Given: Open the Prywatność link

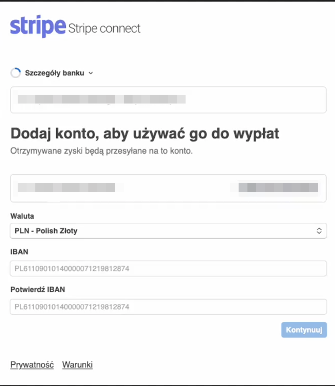Looking at the screenshot, I should point(32,365).
